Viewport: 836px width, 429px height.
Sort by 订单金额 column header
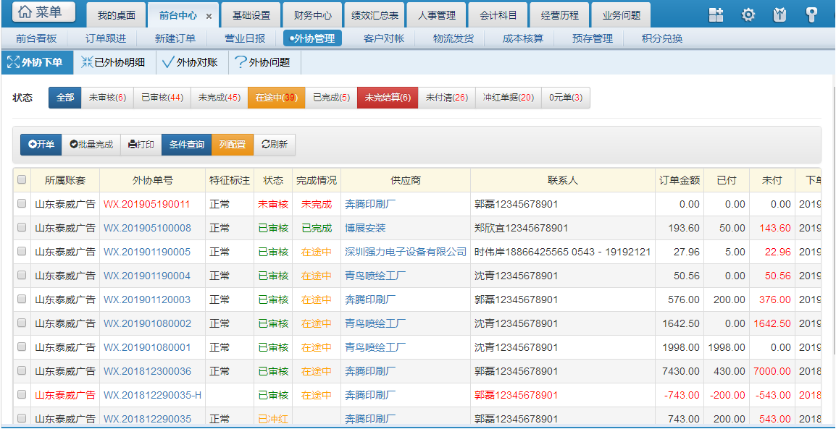[x=680, y=180]
